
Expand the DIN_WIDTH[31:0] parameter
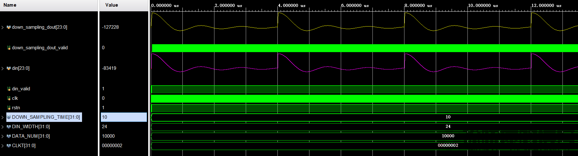tap(3, 127)
